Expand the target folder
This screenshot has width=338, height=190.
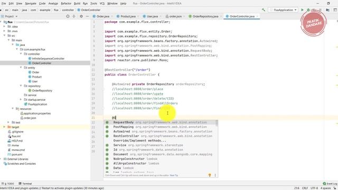pyautogui.click(x=4, y=127)
